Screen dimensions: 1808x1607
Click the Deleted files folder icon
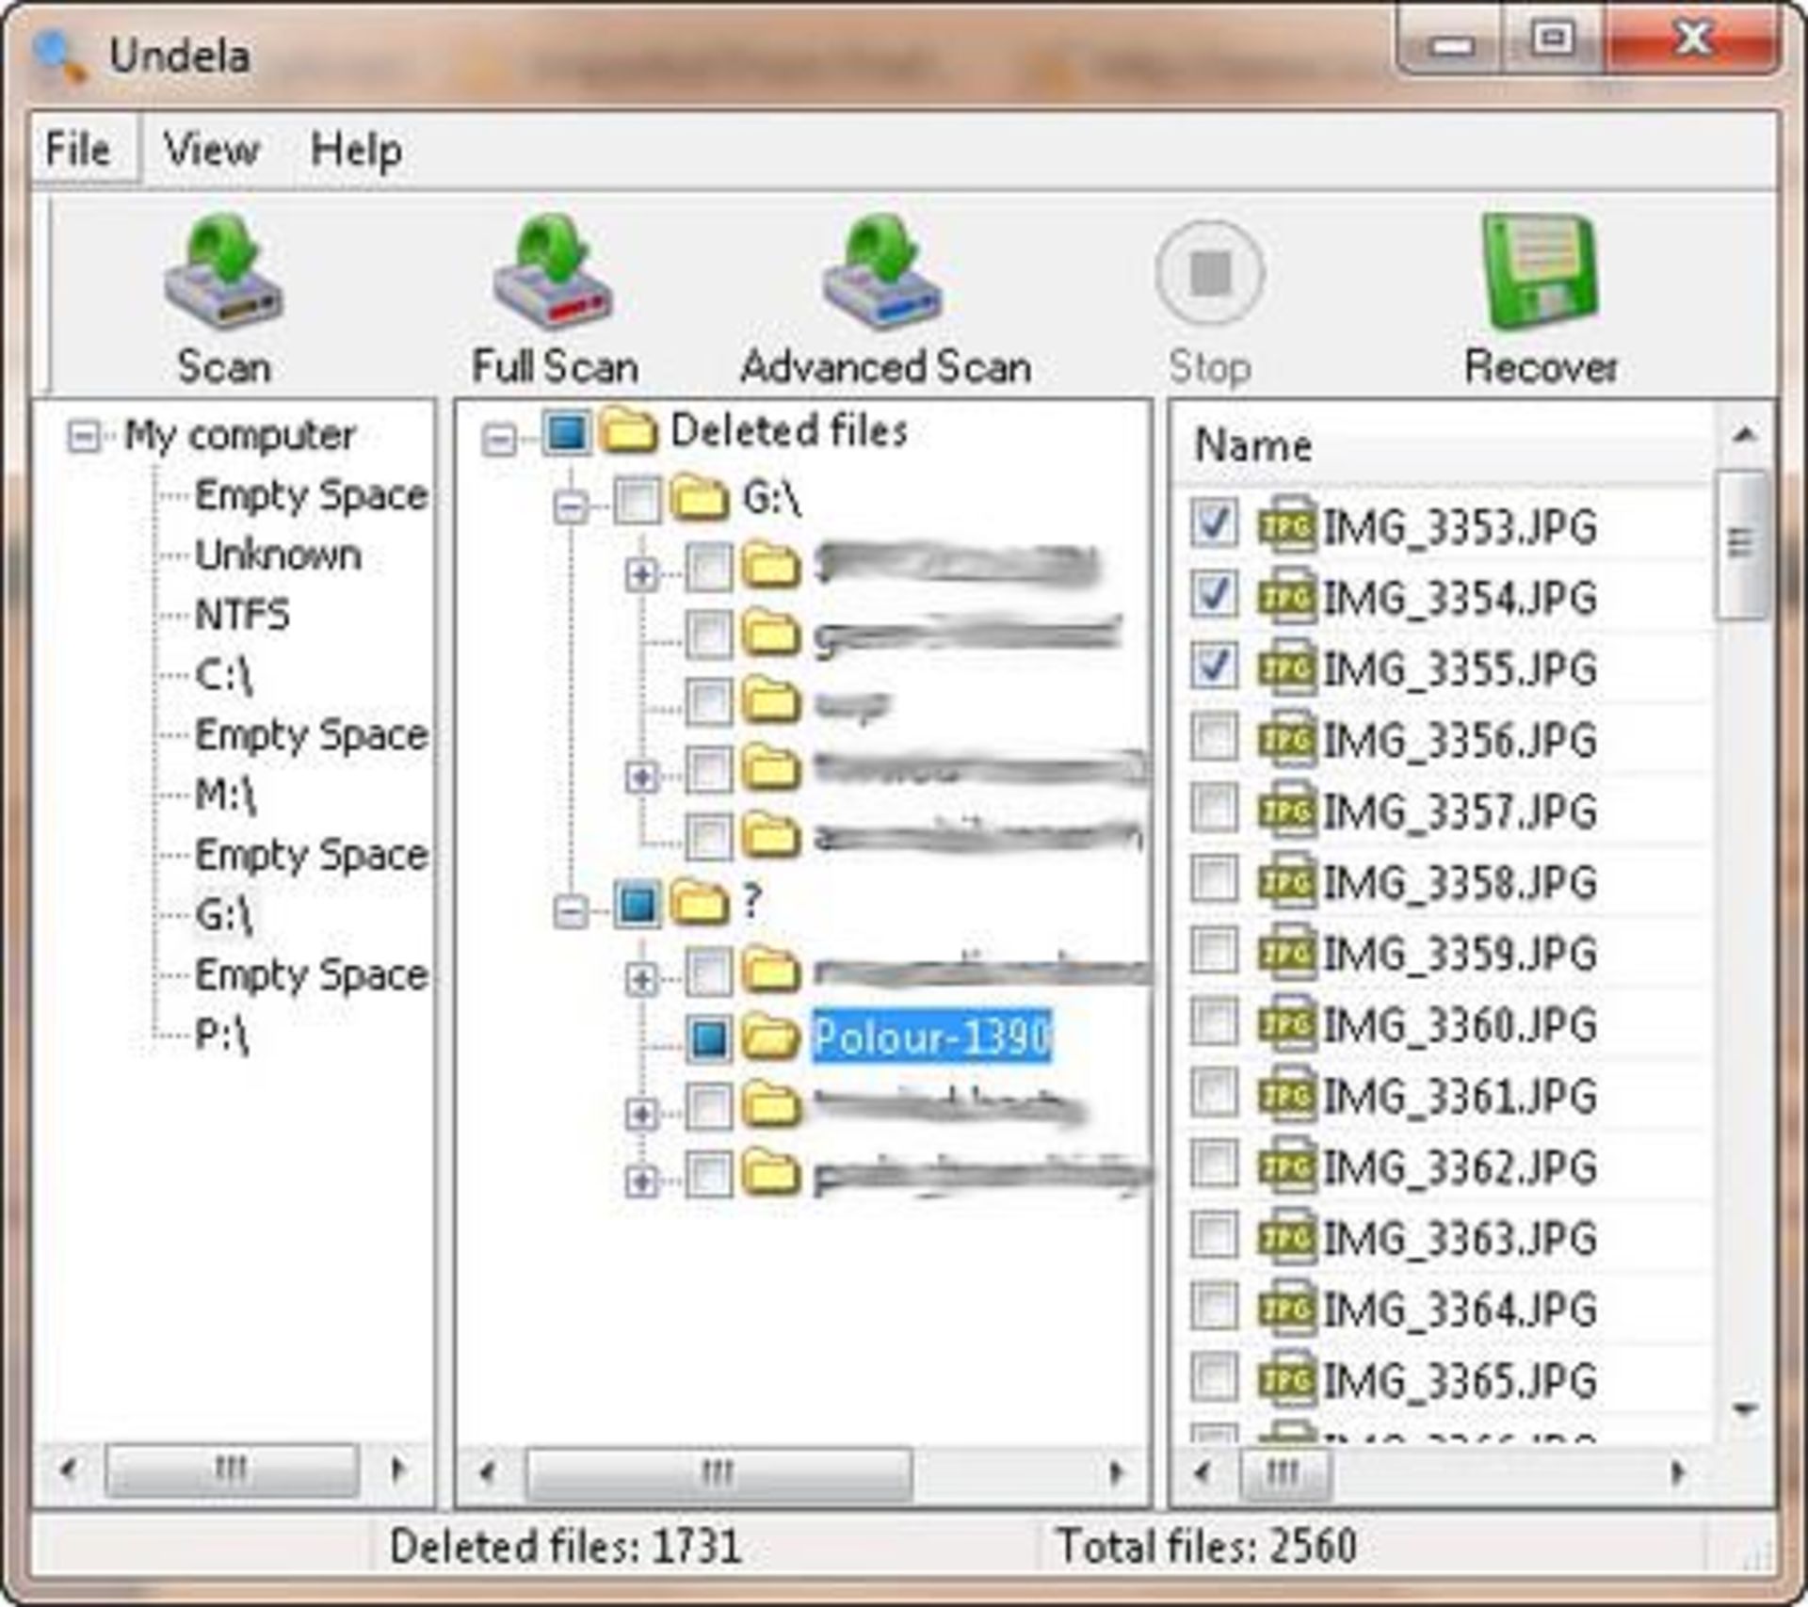628,432
